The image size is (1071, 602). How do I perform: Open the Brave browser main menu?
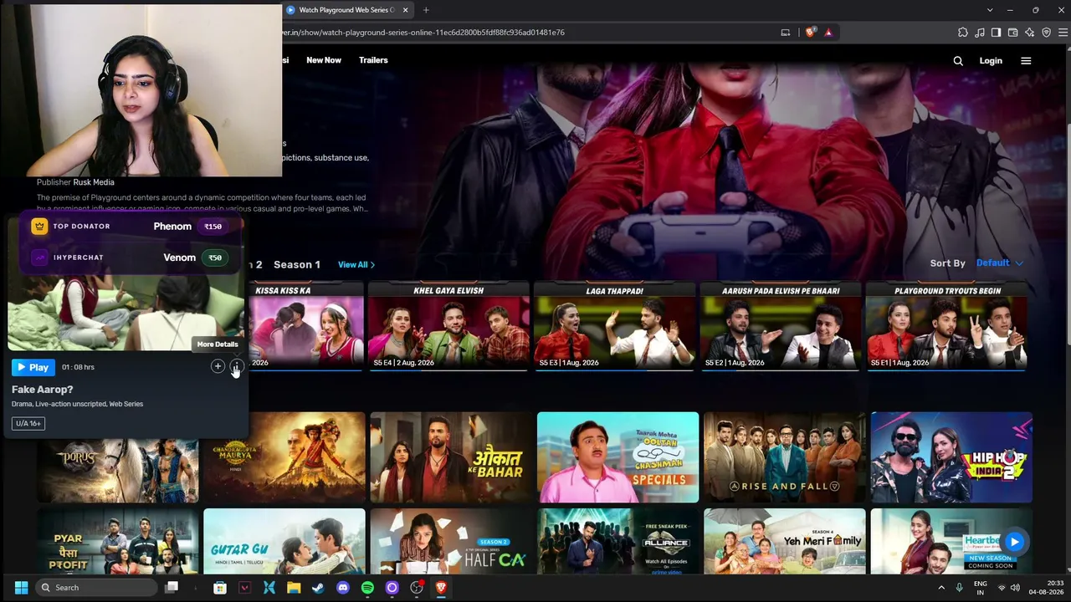(1061, 33)
